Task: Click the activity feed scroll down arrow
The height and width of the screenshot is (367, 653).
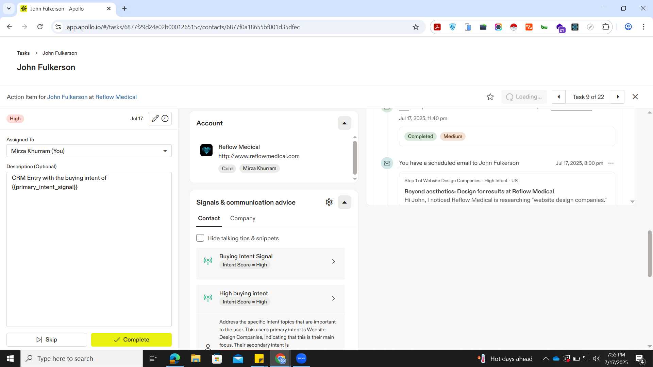Action: click(x=632, y=202)
